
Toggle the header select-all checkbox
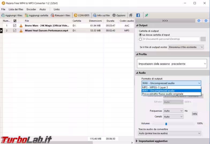click(15, 21)
